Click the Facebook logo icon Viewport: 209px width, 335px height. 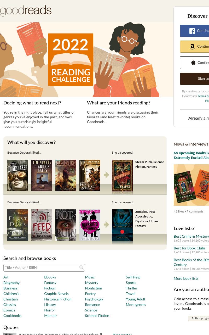tap(192, 31)
